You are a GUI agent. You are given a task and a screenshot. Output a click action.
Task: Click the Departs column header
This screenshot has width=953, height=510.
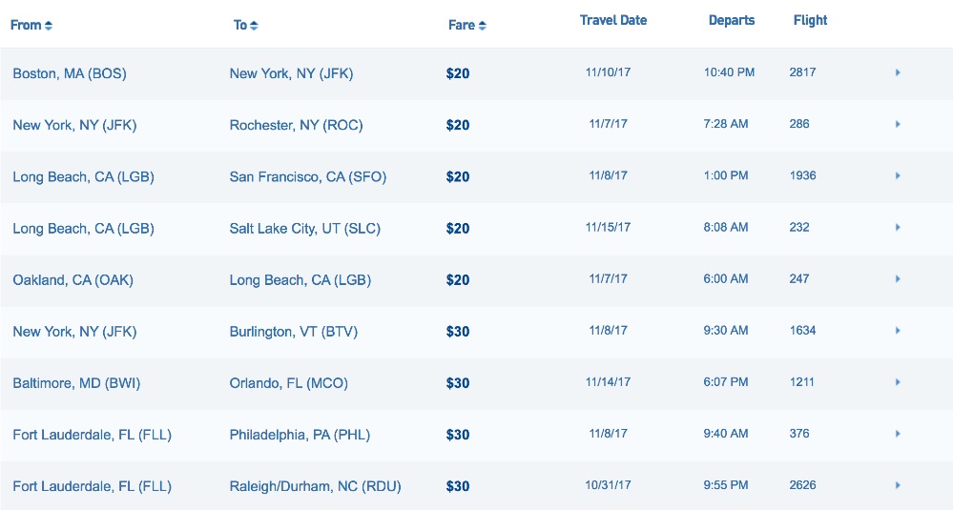pyautogui.click(x=732, y=20)
